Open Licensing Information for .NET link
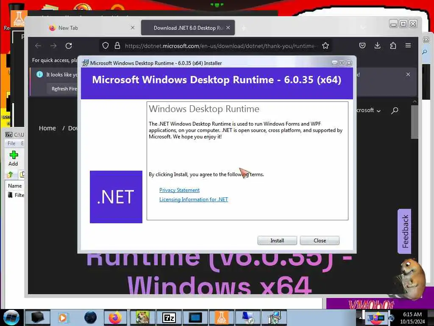Screen dimensions: 434x326 point(193,200)
